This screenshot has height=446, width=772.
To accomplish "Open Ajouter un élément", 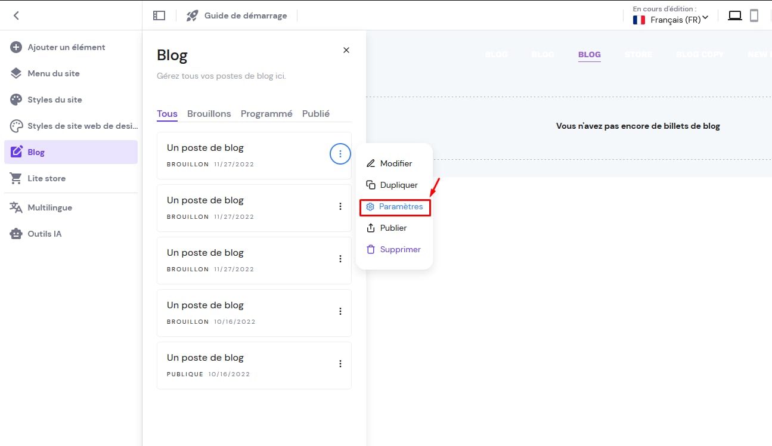I will pyautogui.click(x=66, y=47).
